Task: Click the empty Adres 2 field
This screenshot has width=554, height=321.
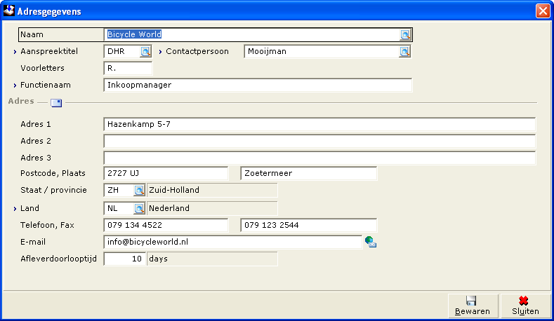Action: coord(319,141)
